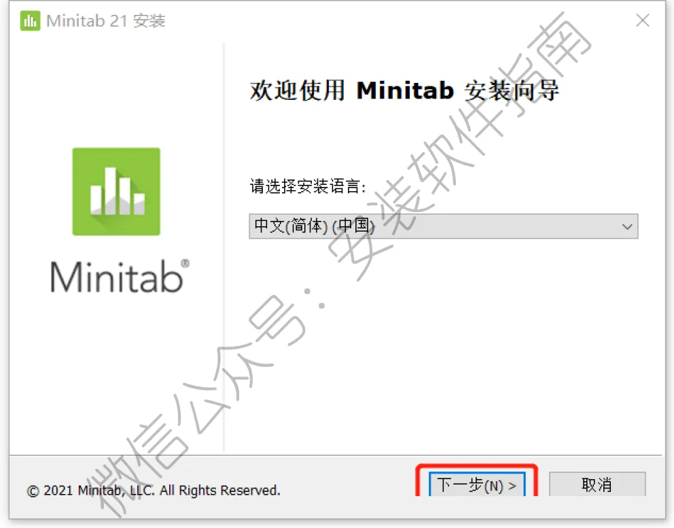Close the Minitab 21 installer window
The width and height of the screenshot is (674, 528).
tap(643, 20)
